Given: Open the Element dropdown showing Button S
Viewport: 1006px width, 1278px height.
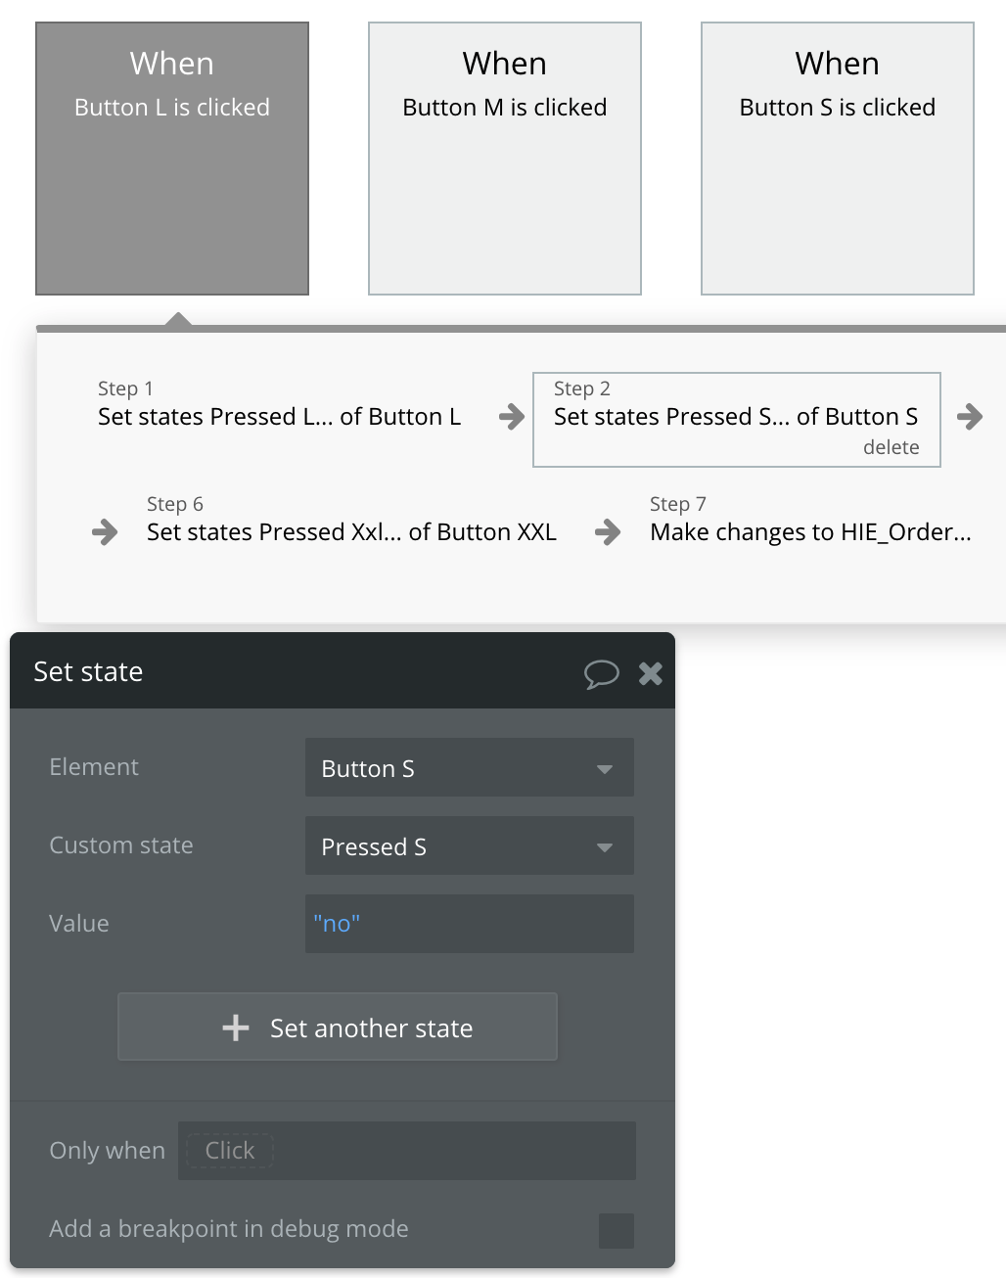Looking at the screenshot, I should 469,768.
